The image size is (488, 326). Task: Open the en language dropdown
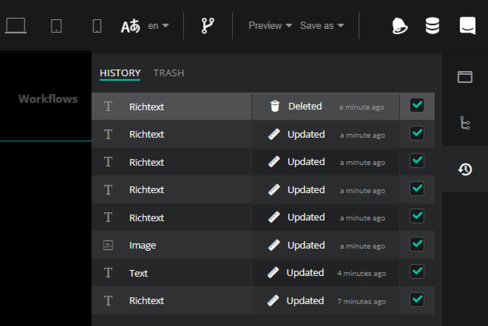click(x=158, y=26)
